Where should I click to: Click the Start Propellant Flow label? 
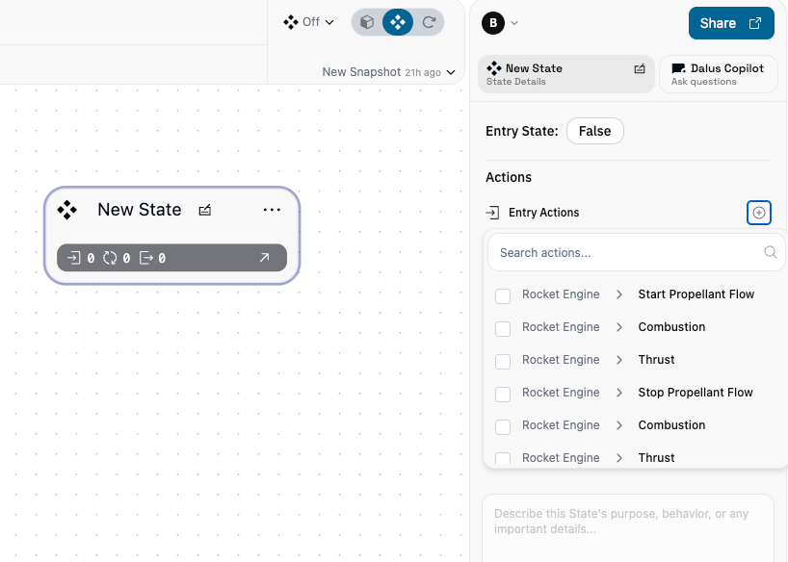click(x=696, y=294)
